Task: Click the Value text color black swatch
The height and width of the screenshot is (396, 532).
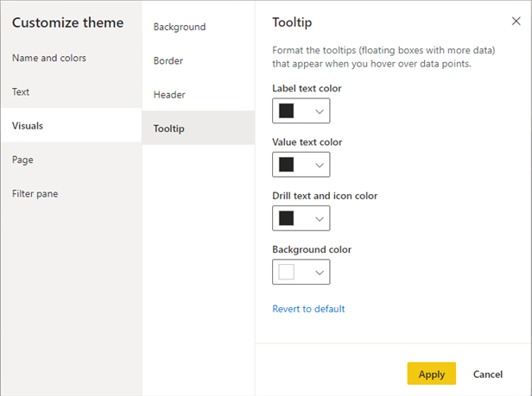Action: pos(287,165)
